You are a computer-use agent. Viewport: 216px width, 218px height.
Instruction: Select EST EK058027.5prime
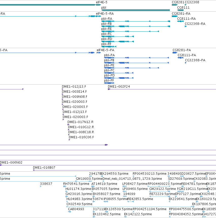click(x=94, y=196)
